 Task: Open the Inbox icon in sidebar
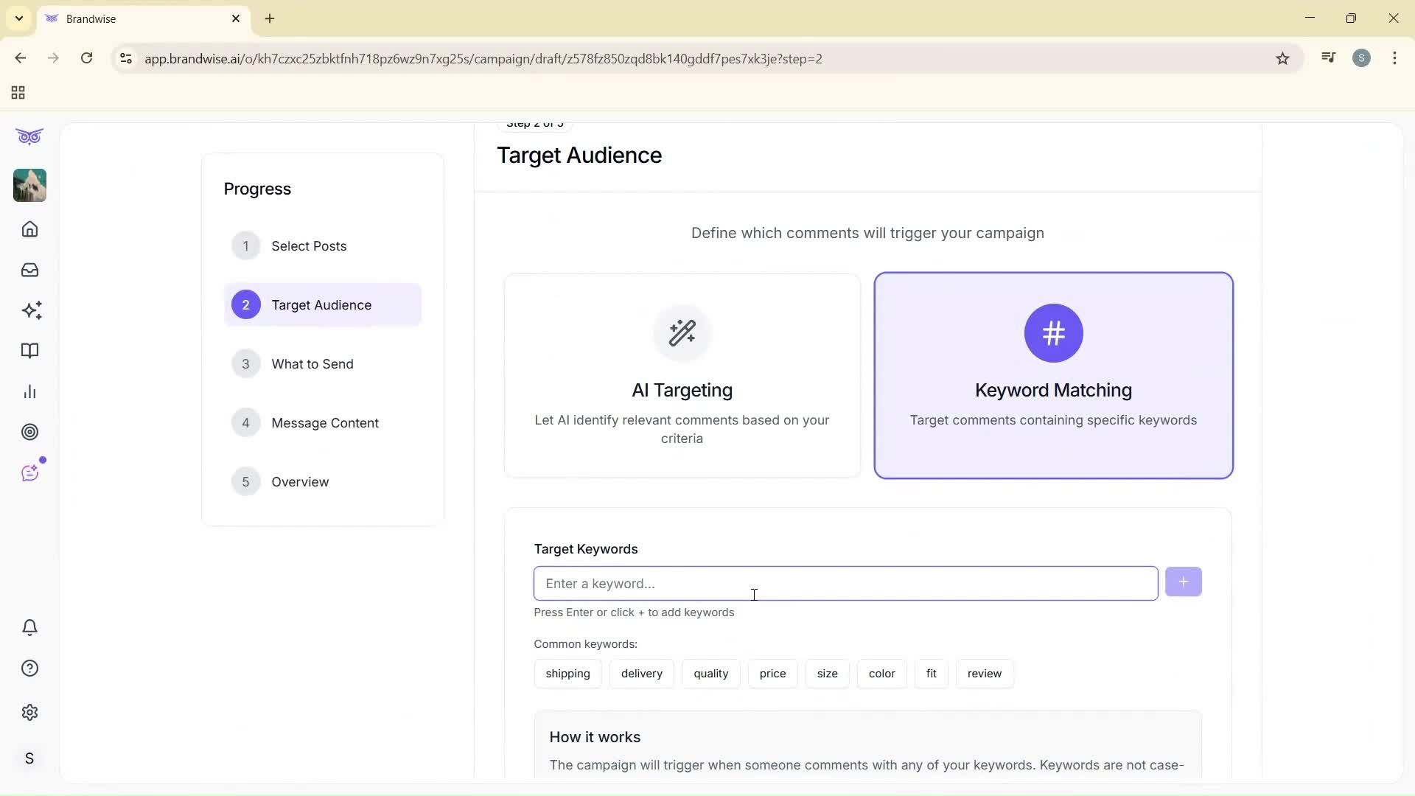tap(29, 270)
